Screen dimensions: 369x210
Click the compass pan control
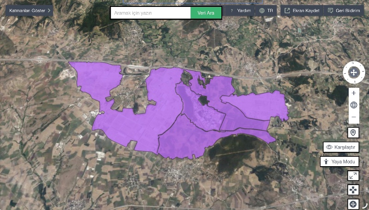pyautogui.click(x=354, y=72)
